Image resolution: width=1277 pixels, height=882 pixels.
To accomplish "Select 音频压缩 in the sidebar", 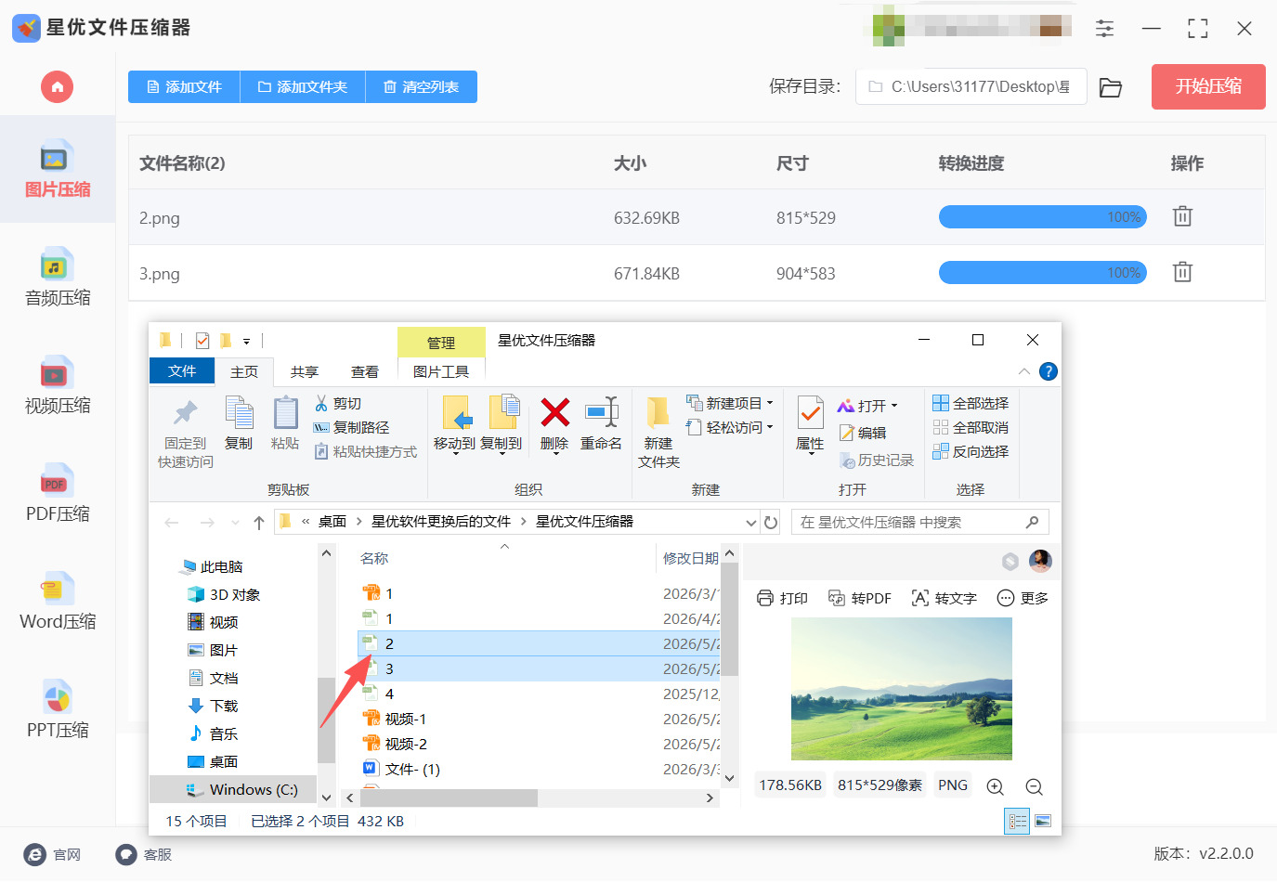I will pos(57,278).
